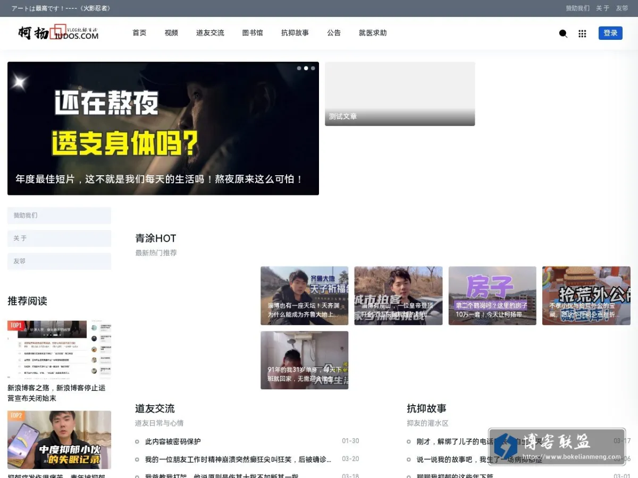
Task: Click the 推荐阅读 heading
Action: point(27,301)
